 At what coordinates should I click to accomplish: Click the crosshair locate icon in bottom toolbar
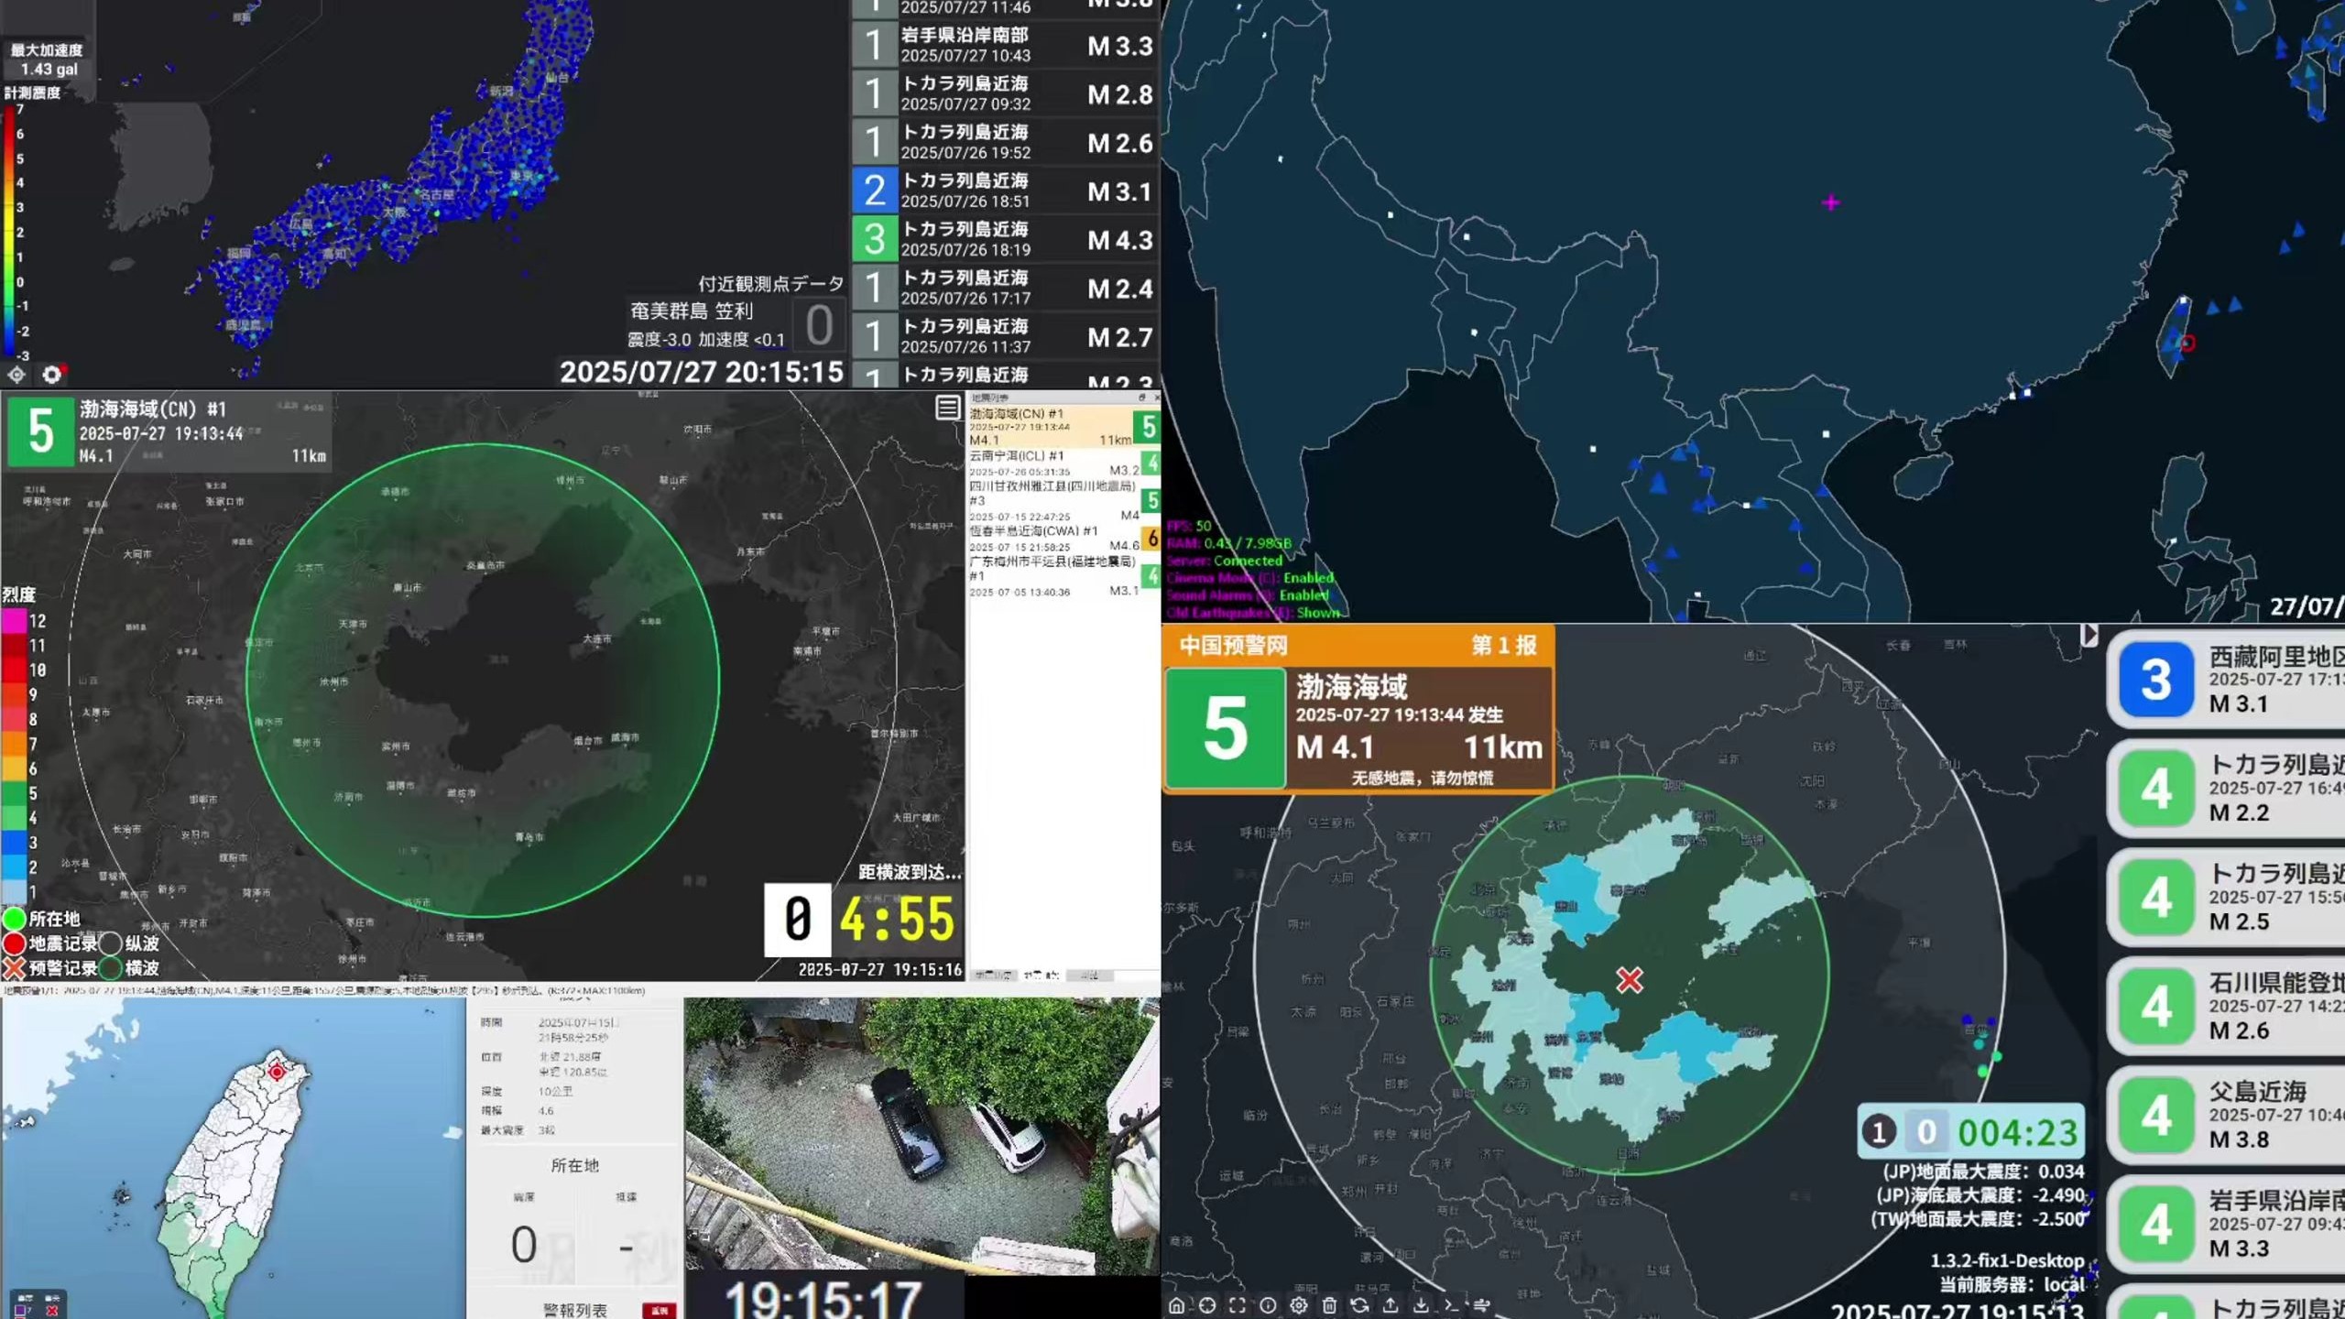(x=1207, y=1305)
